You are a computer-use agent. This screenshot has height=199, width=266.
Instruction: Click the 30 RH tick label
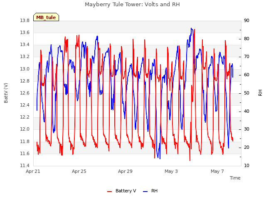(246, 129)
